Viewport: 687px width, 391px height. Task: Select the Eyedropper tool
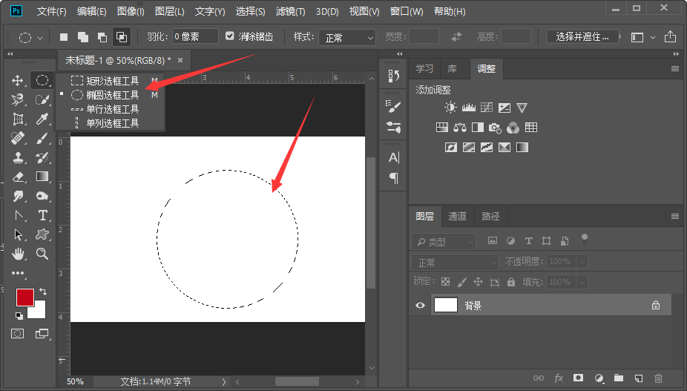[x=42, y=119]
